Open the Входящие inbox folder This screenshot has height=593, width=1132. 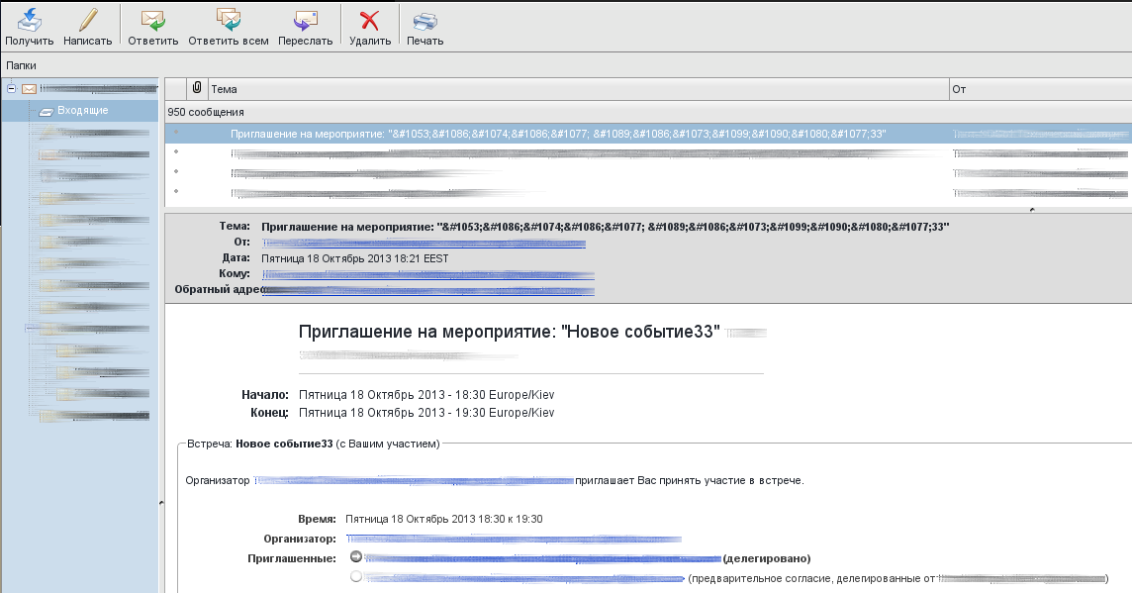pyautogui.click(x=83, y=111)
